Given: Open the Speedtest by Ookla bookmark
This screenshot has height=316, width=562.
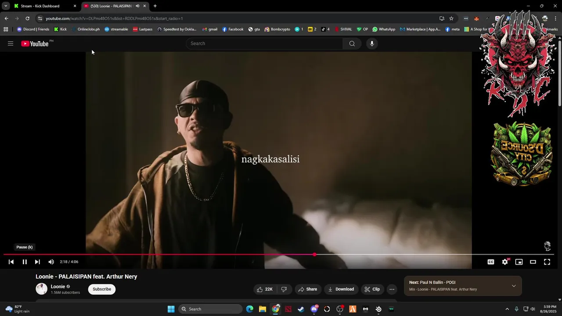Looking at the screenshot, I should 177,29.
